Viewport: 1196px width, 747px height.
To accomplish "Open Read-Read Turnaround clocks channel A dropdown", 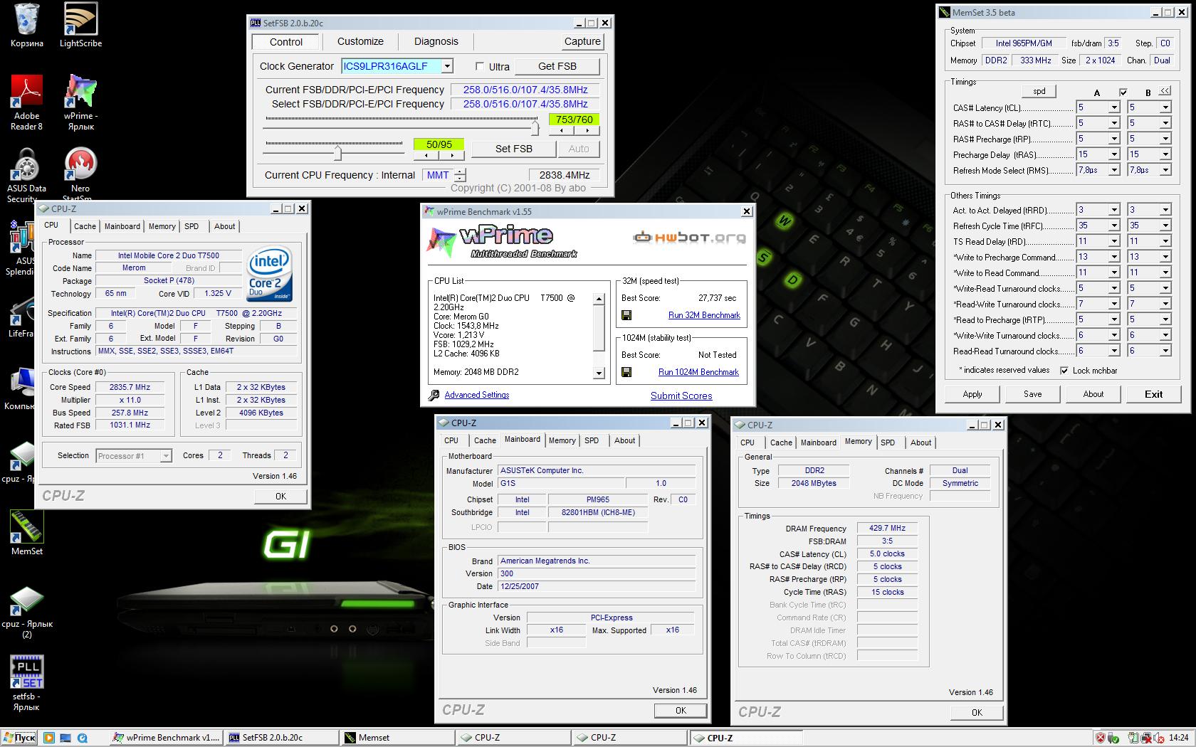I will point(1114,351).
